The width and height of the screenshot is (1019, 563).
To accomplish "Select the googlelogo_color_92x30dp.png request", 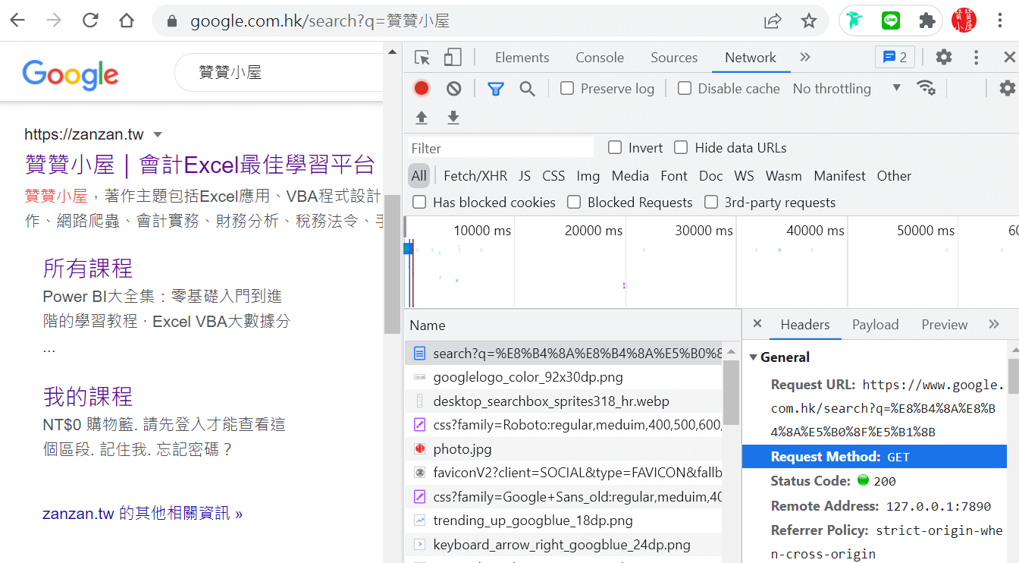I will point(563,377).
